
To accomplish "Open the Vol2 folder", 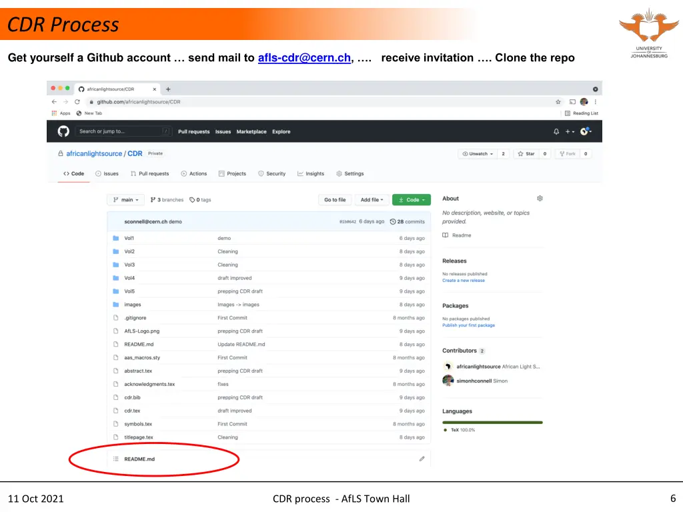I will [x=129, y=251].
